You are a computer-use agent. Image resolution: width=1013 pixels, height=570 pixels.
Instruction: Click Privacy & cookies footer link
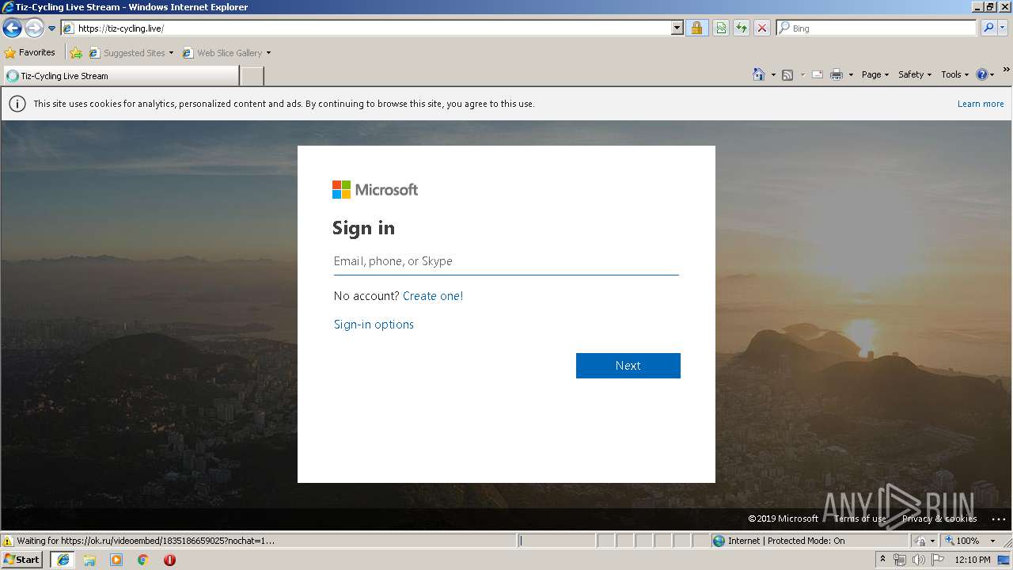tap(939, 519)
